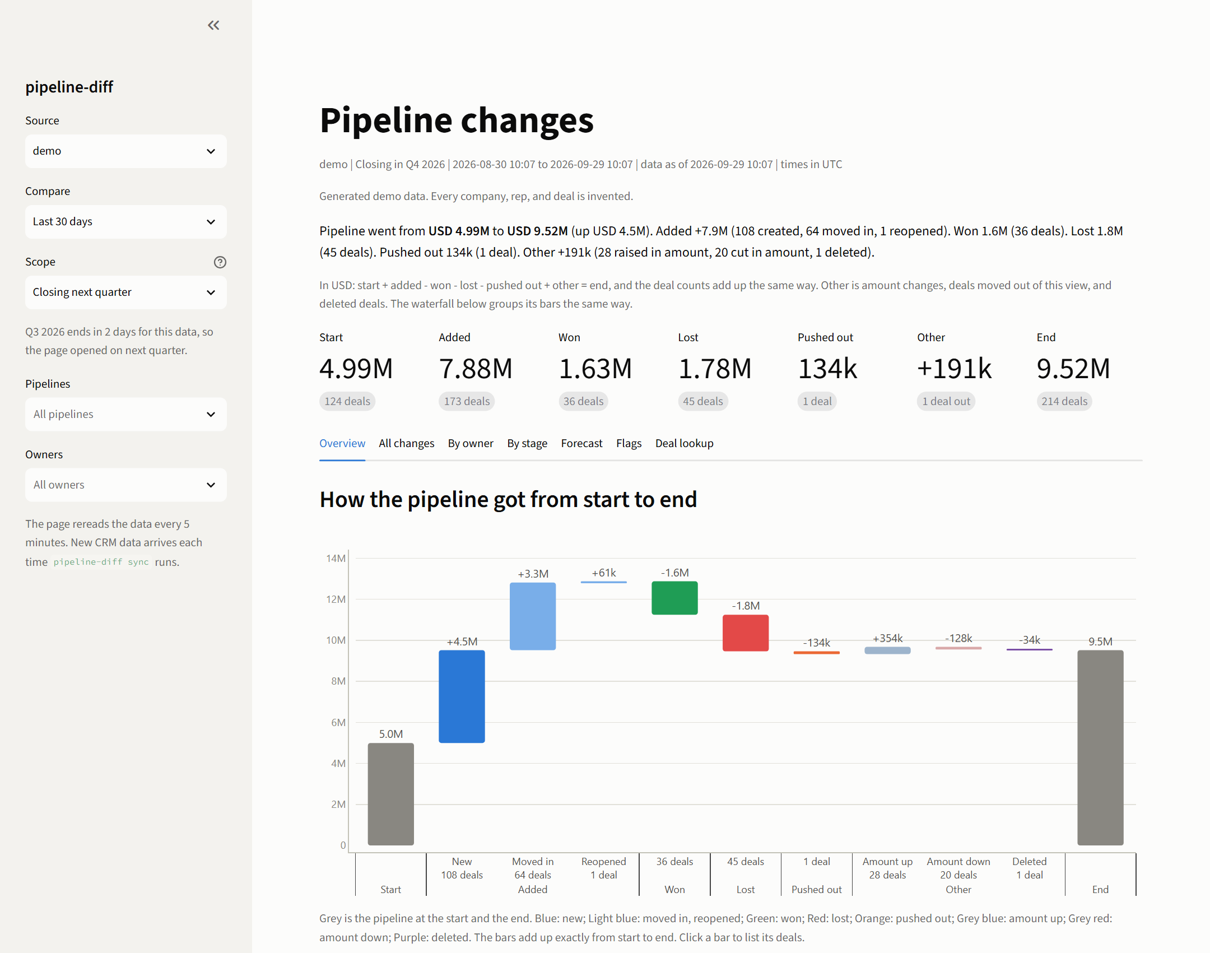1210x953 pixels.
Task: Click the grey-blue Amount up +354k bar
Action: click(x=887, y=650)
